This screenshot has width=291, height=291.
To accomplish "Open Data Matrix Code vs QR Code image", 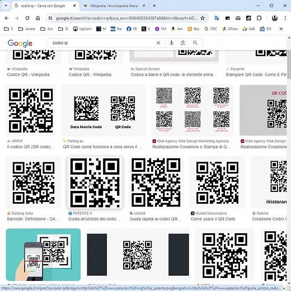I will [104, 110].
